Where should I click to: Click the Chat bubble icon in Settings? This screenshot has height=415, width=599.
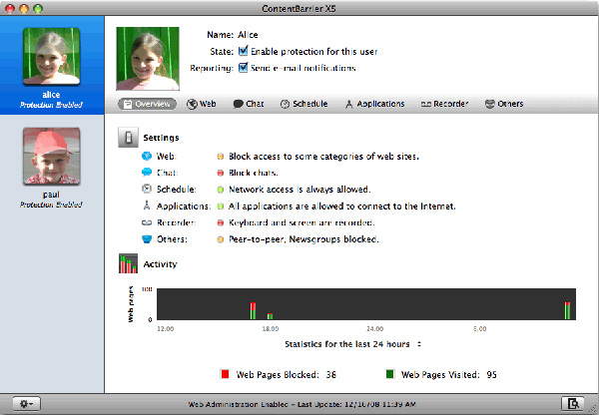(x=147, y=173)
